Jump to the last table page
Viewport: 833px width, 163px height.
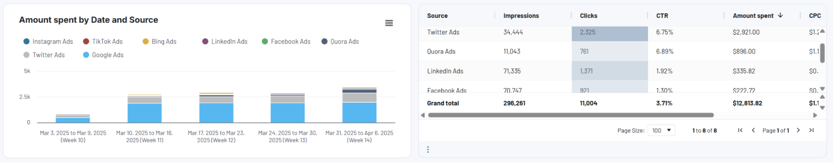(811, 130)
